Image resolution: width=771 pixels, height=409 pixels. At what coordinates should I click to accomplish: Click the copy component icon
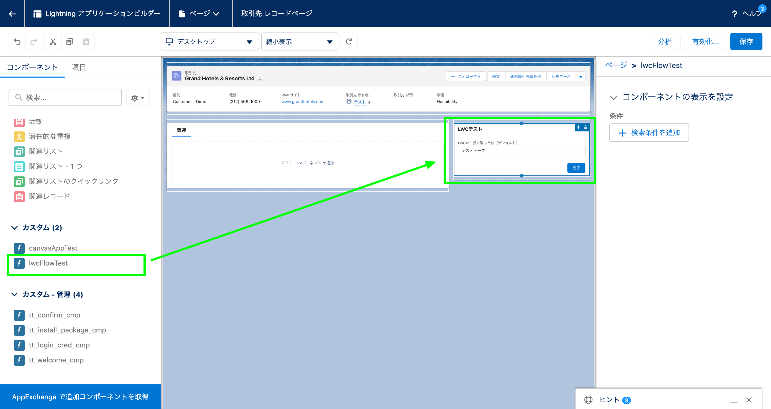coord(69,41)
